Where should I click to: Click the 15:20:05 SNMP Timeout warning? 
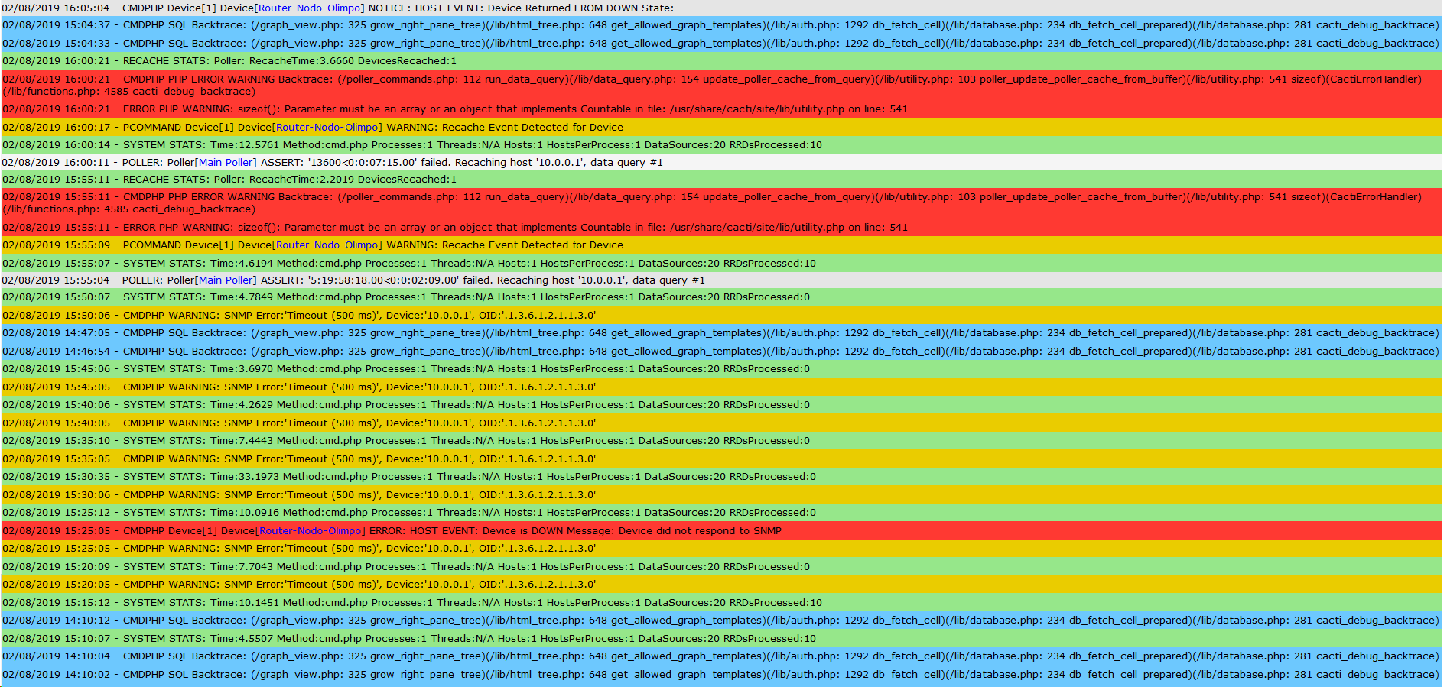[722, 585]
